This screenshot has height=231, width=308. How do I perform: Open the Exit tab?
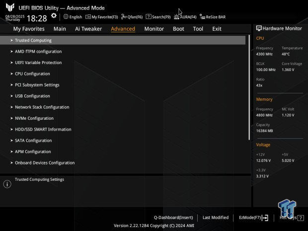[x=217, y=29]
